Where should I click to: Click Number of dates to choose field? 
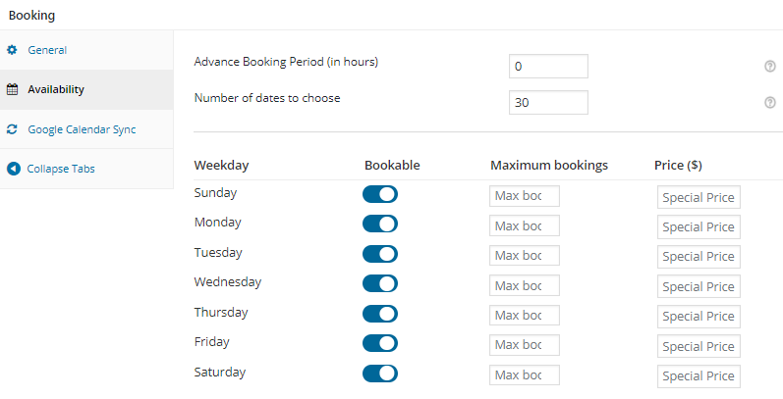548,103
